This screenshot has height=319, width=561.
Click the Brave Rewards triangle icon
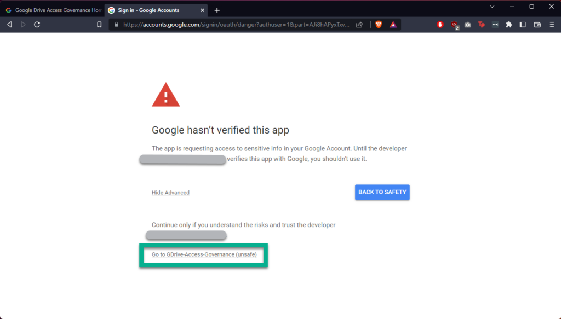(x=393, y=25)
